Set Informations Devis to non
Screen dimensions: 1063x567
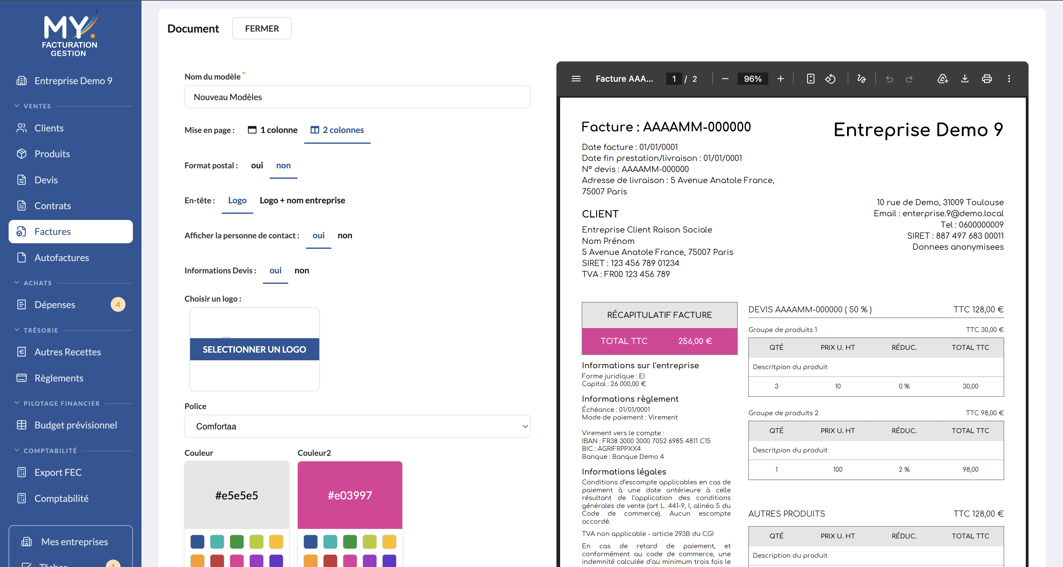302,270
